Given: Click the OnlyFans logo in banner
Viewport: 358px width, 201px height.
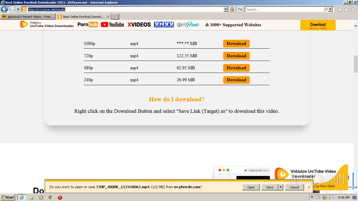Looking at the screenshot, I should tap(188, 25).
